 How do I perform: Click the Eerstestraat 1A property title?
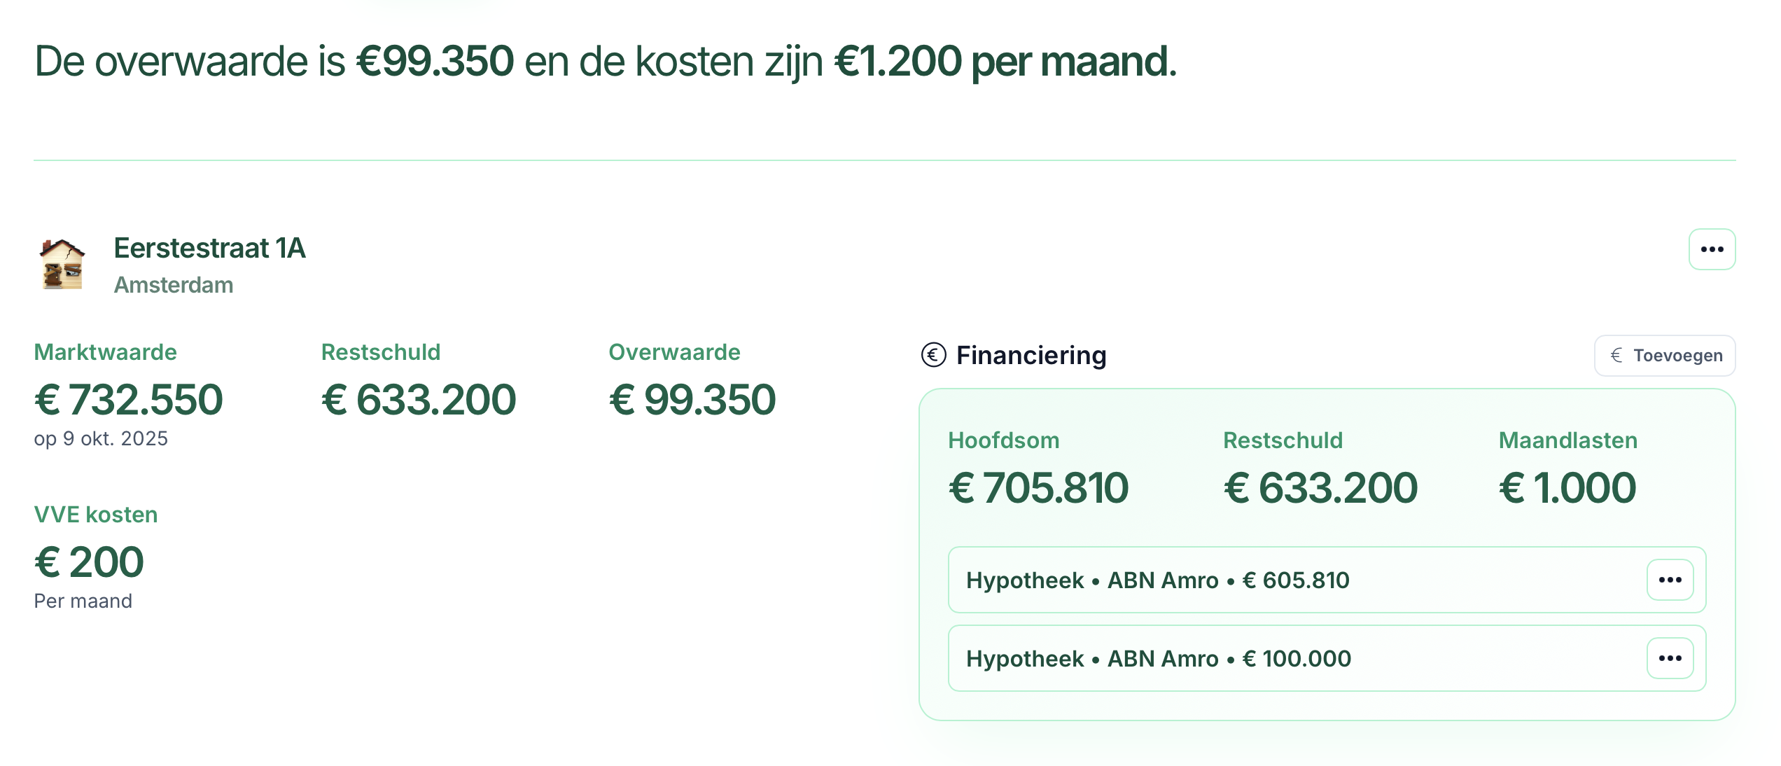click(209, 249)
